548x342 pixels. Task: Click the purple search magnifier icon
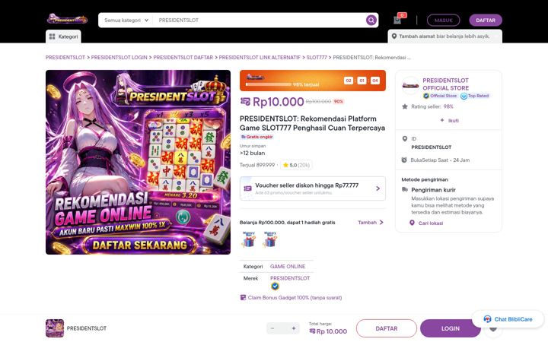point(371,21)
